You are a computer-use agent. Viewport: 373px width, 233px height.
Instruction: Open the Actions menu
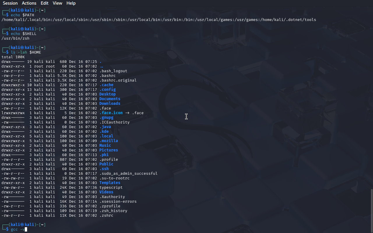tap(29, 3)
